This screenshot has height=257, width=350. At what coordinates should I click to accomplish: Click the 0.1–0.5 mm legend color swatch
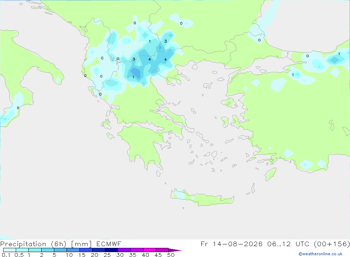tap(9, 250)
